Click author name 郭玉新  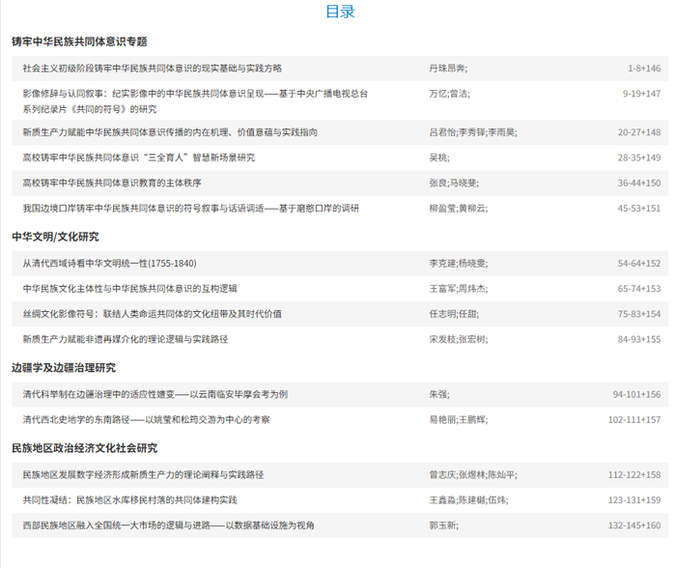click(x=442, y=525)
